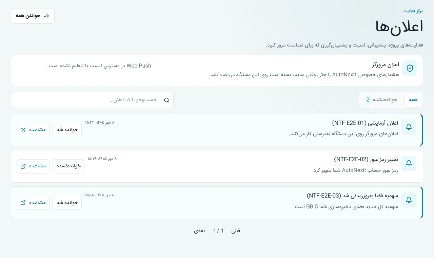The width and height of the screenshot is (434, 258).
Task: Click the timestamp ۸ مهر ۱۴۰۵، ۱۵:۴۴
Action: 100,122
